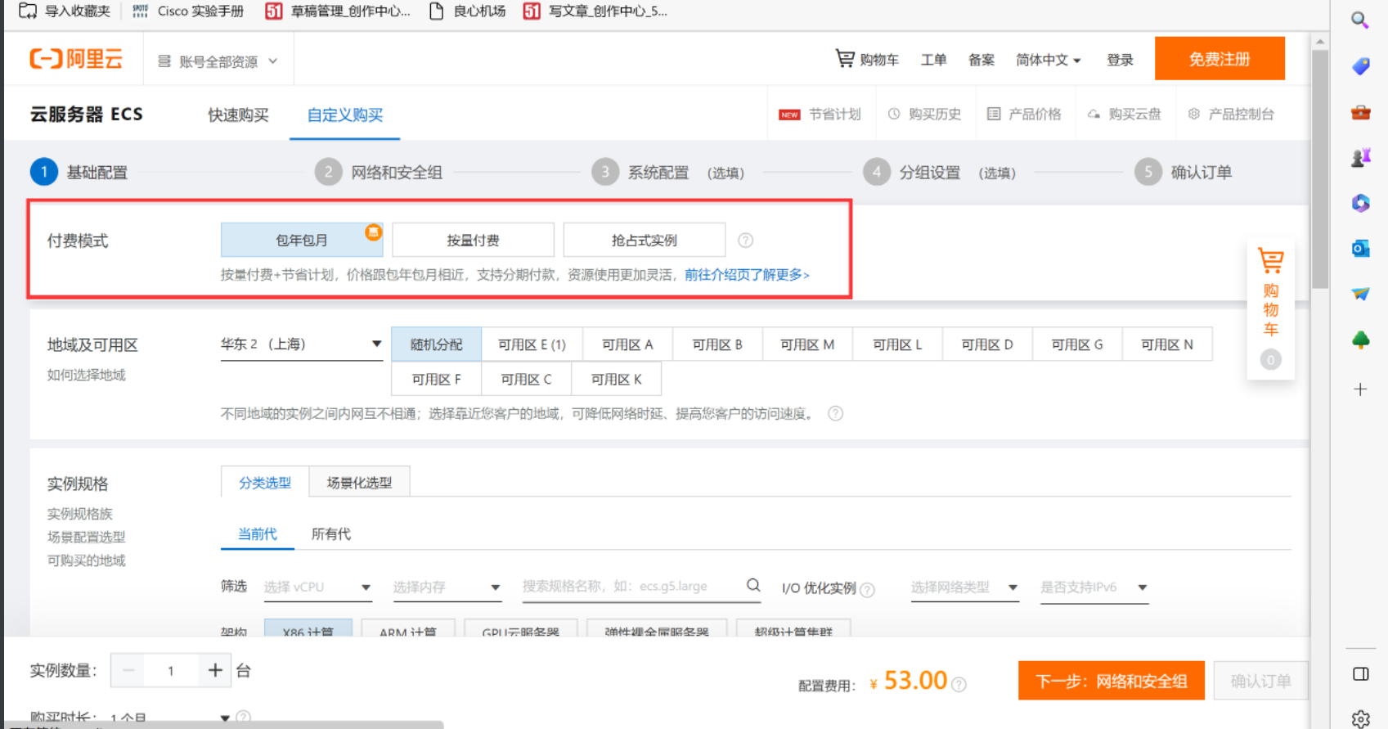The width and height of the screenshot is (1388, 729).
Task: Click the floating 购物车 cart icon
Action: 1270,261
